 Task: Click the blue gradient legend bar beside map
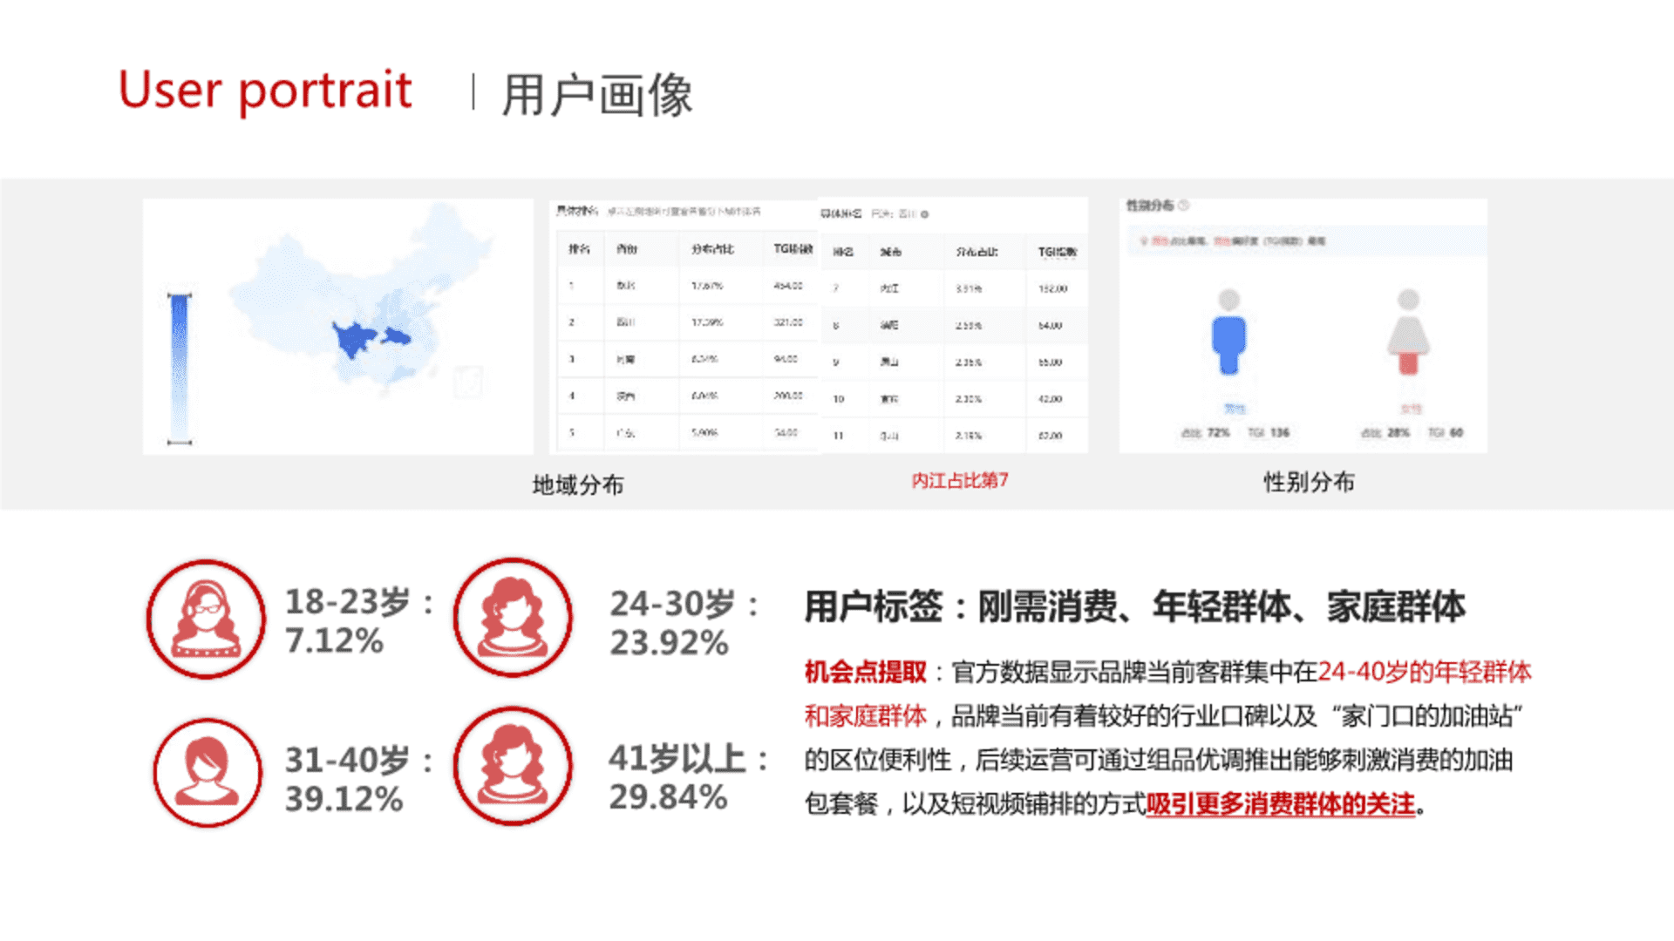(x=179, y=369)
